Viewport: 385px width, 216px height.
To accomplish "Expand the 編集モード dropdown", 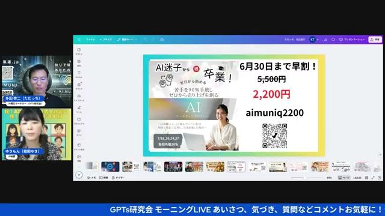I will 127,40.
